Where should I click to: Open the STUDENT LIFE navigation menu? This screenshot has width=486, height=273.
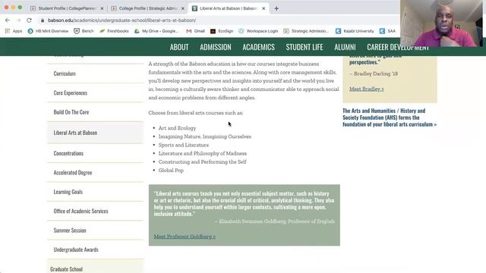pyautogui.click(x=305, y=47)
